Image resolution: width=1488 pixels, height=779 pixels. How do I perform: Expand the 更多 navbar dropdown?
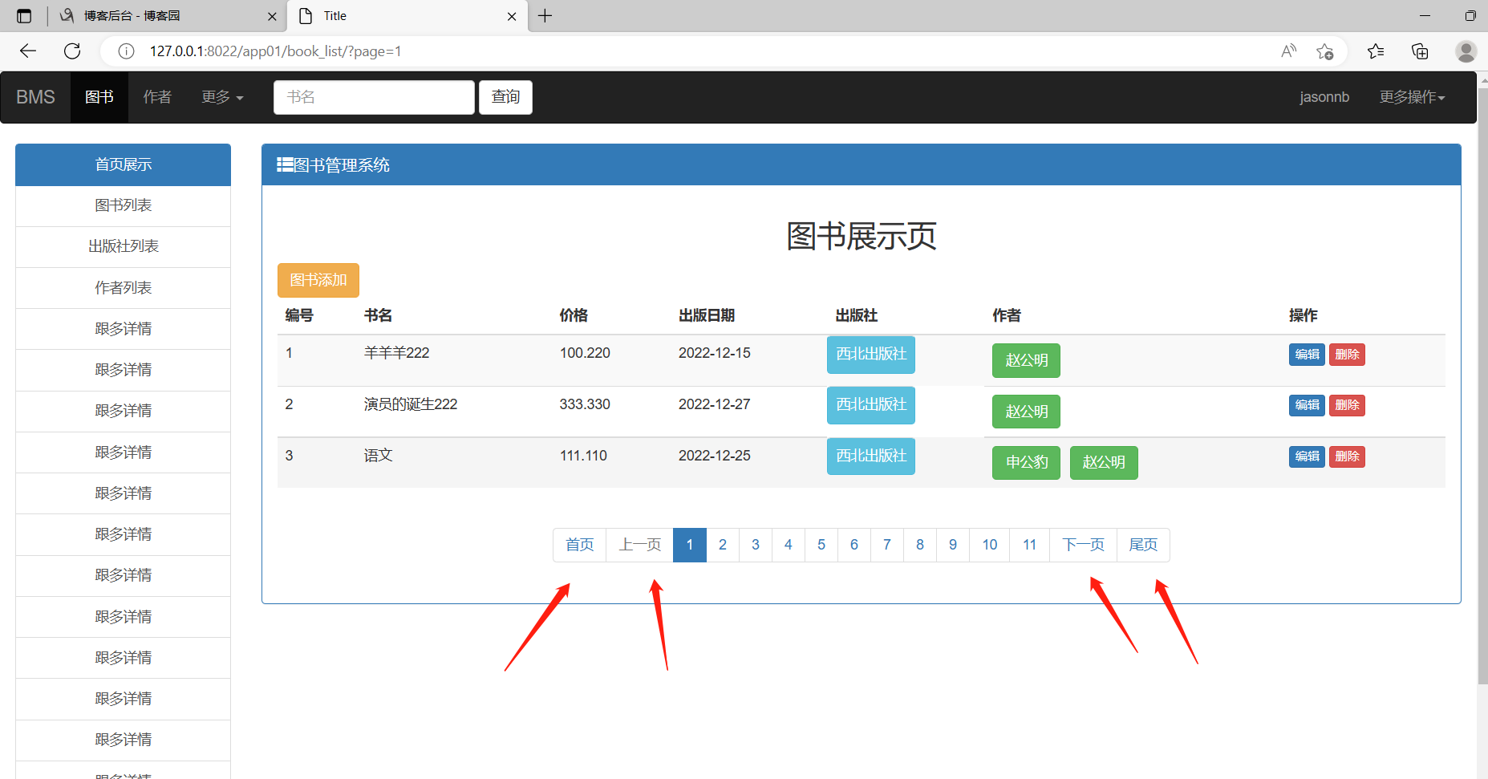click(222, 97)
